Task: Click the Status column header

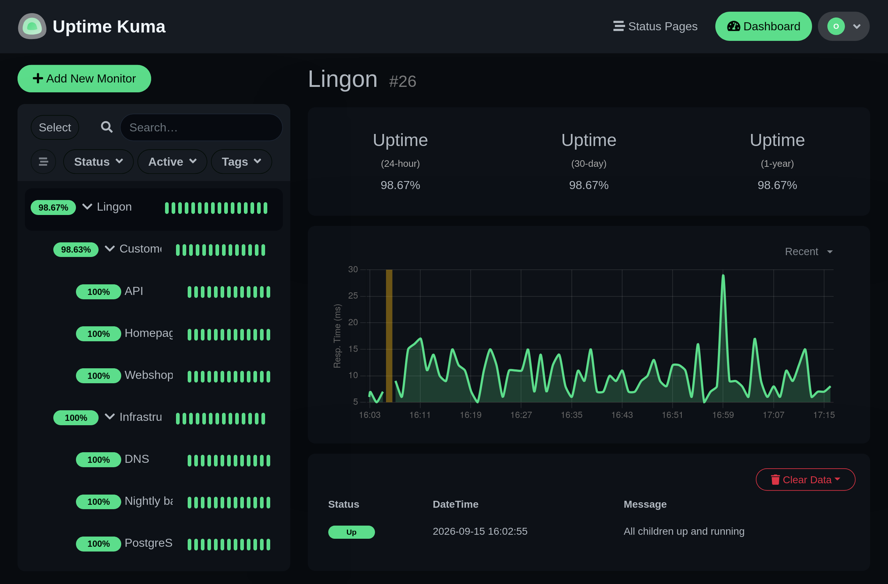Action: 343,504
